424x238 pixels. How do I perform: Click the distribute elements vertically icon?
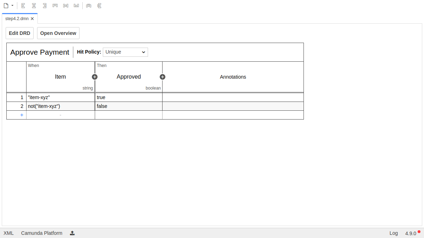click(99, 6)
